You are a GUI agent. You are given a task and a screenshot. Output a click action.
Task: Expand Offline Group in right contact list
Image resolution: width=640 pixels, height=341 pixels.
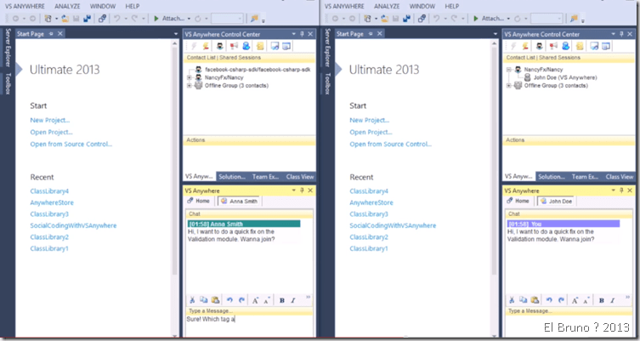tap(508, 85)
